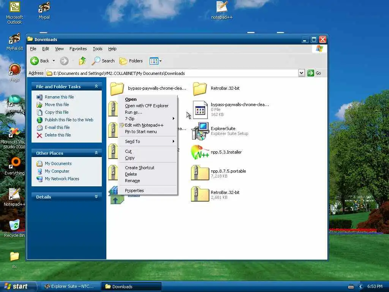Viewport: 389px width, 292px height.
Task: Go up one folder level icon
Action: click(x=82, y=61)
